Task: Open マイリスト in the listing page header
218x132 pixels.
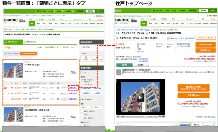Action: tap(42, 11)
